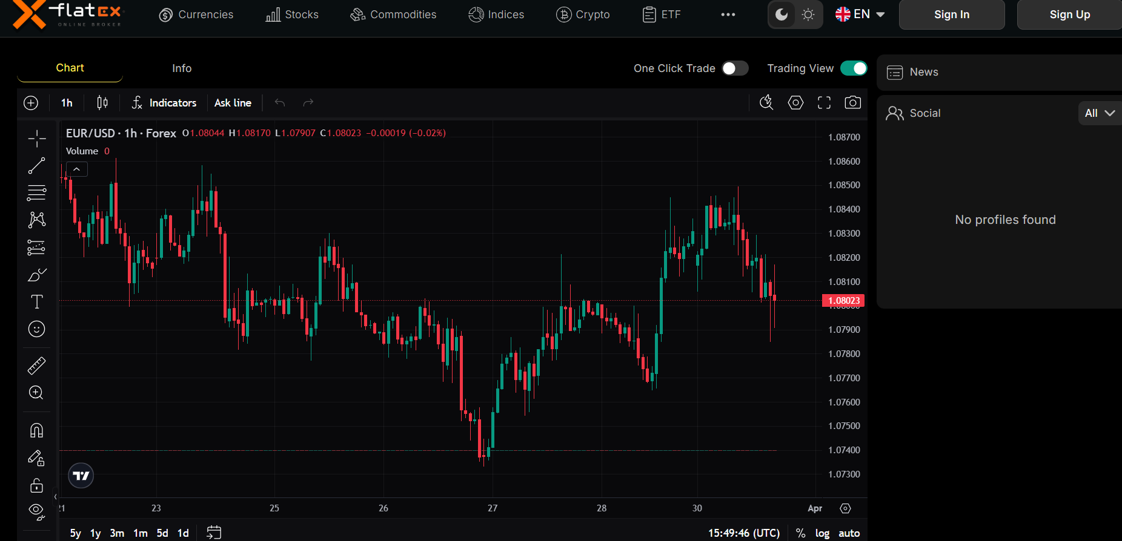Expand the Social filter All dropdown
This screenshot has width=1122, height=541.
pyautogui.click(x=1099, y=113)
